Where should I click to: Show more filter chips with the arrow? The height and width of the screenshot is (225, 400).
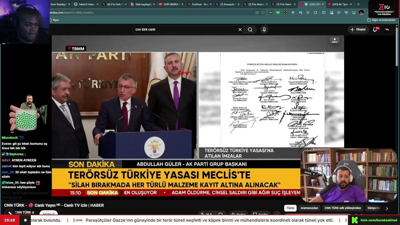pyautogui.click(x=387, y=208)
